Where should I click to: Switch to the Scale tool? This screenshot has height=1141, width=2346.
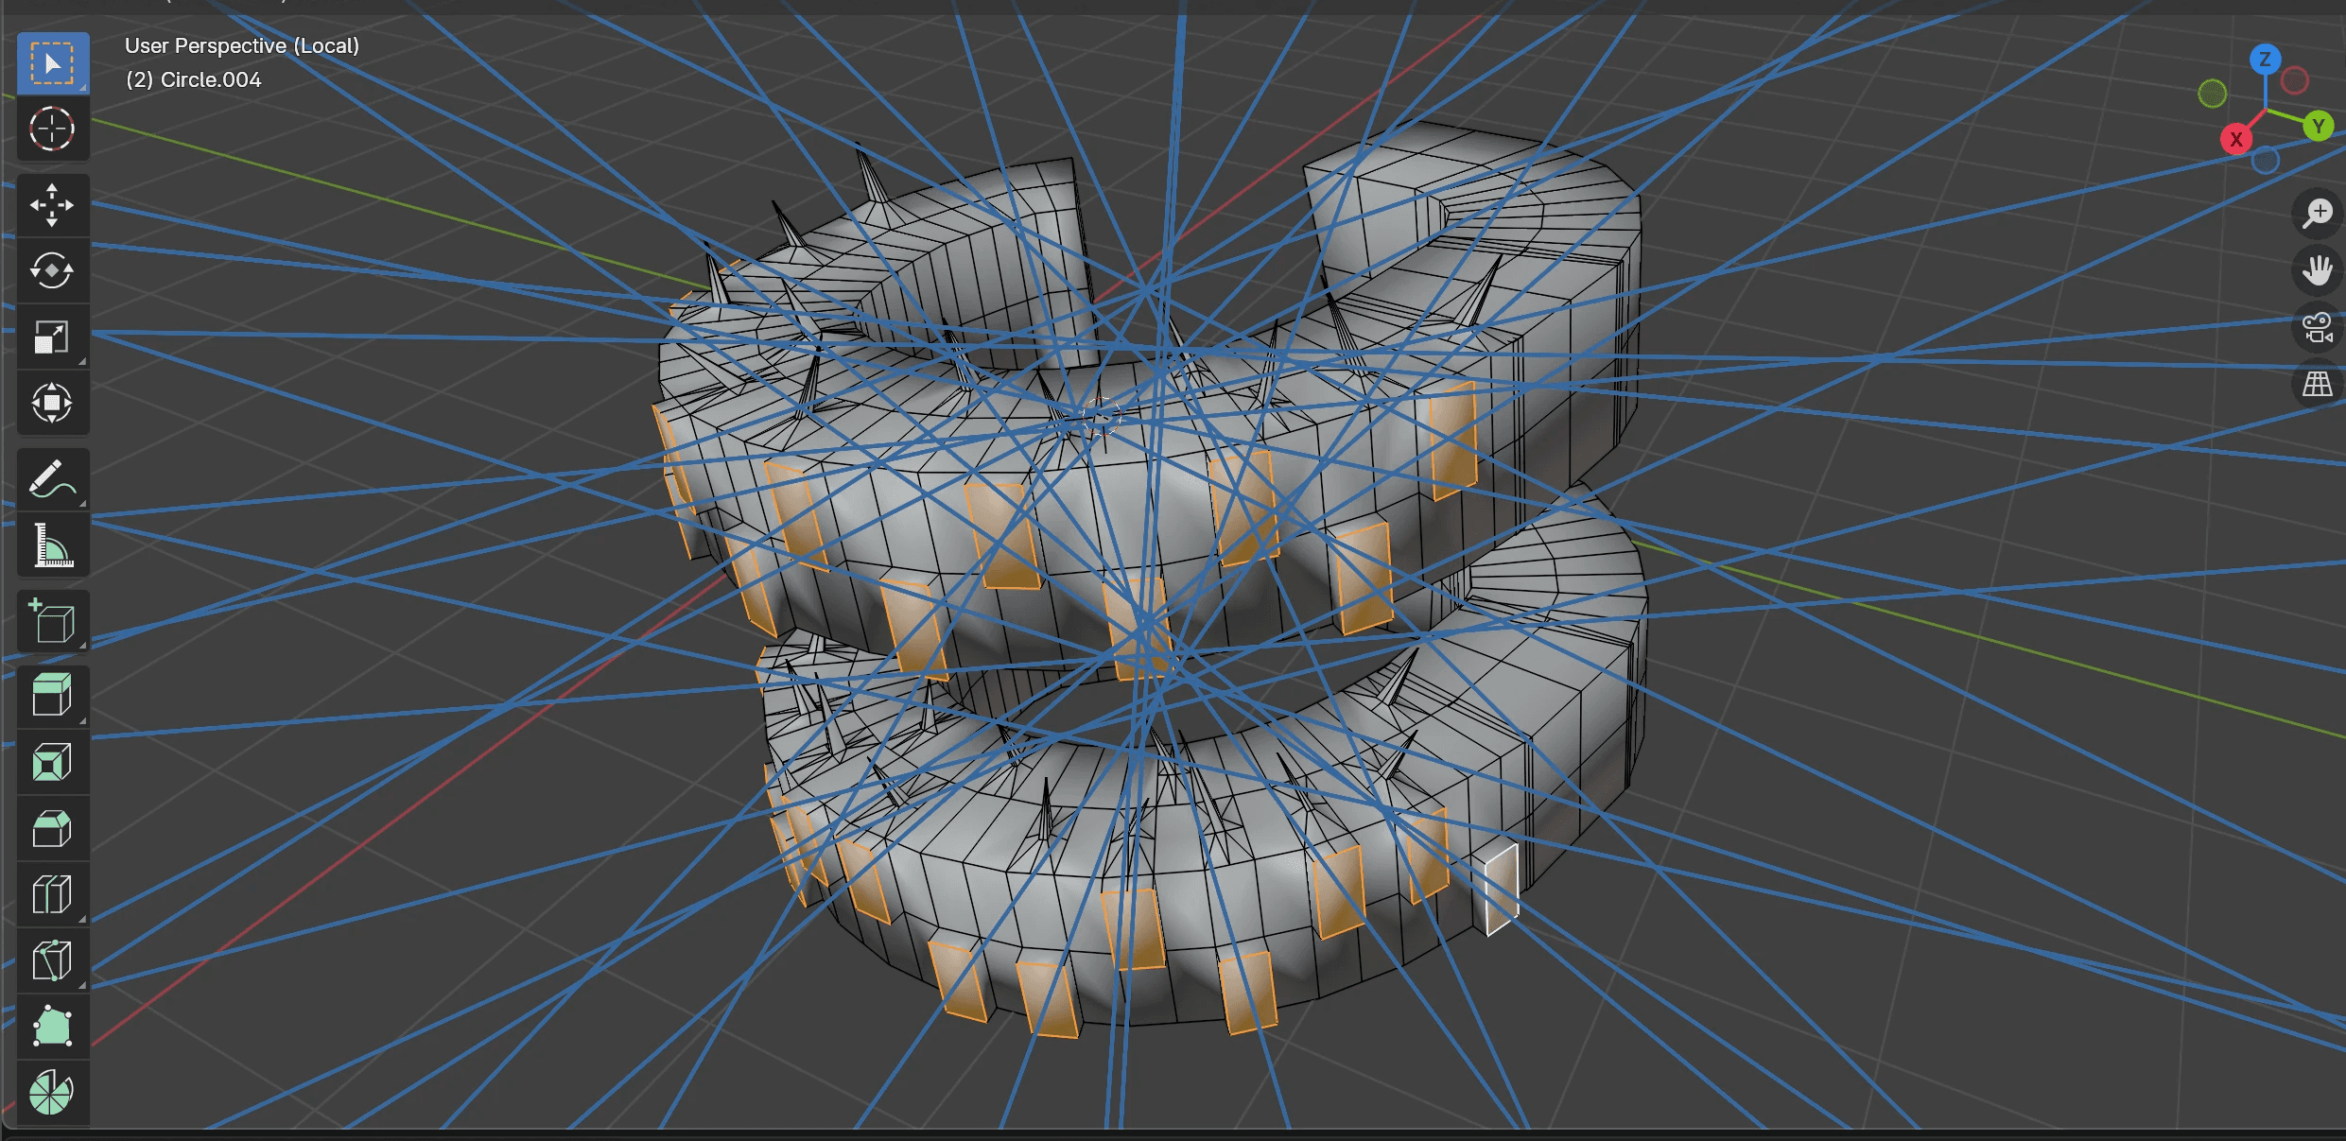tap(52, 337)
